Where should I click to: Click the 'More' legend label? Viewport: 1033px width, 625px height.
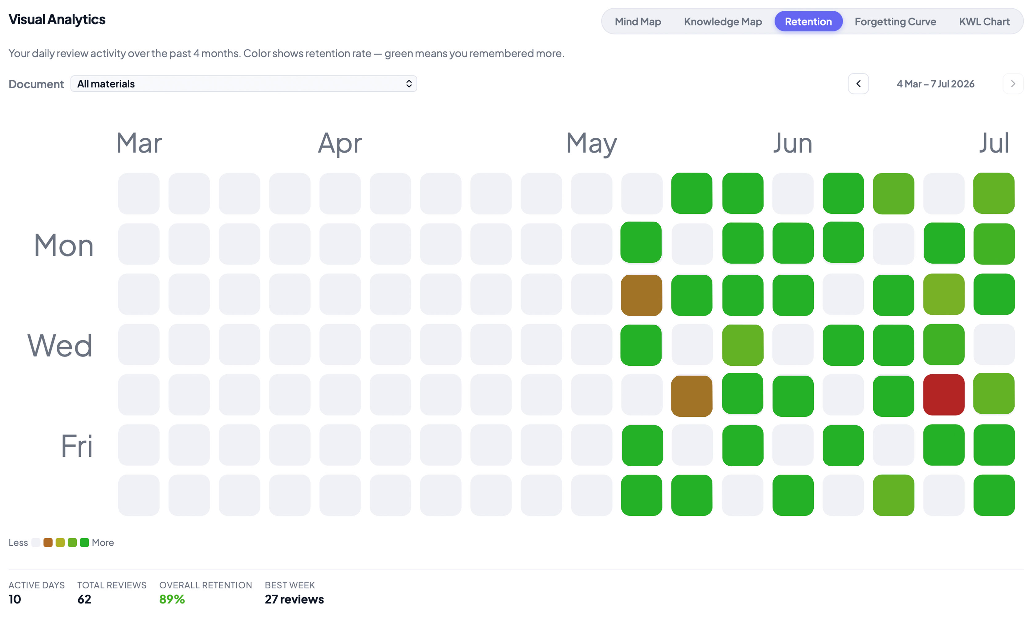tap(103, 543)
